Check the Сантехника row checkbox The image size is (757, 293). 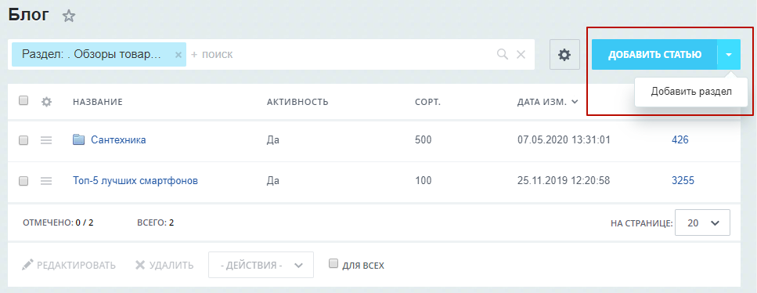coord(23,140)
